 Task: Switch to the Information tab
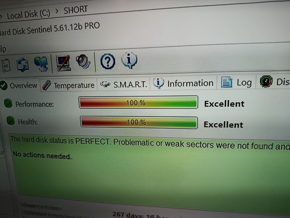coord(183,83)
